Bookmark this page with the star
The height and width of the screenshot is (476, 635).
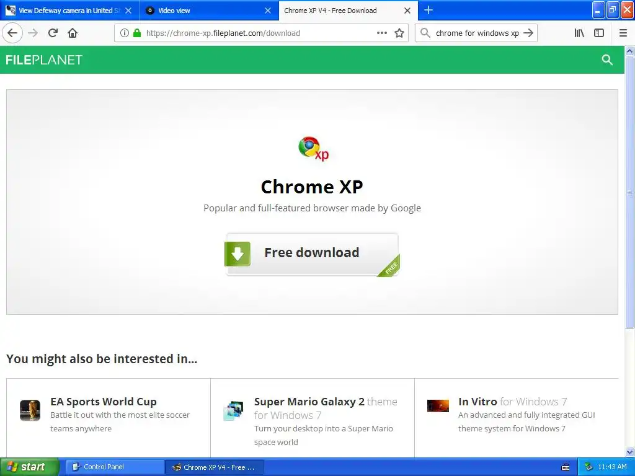[399, 33]
